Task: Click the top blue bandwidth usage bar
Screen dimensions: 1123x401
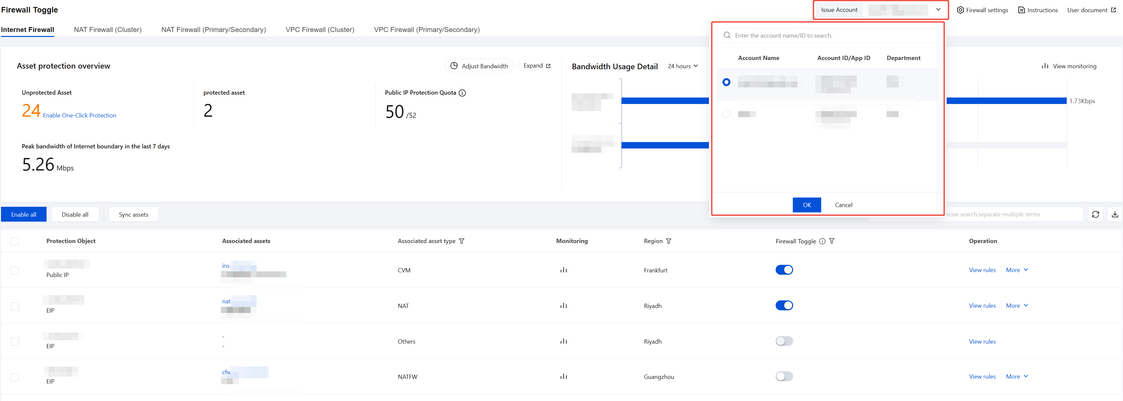Action: (844, 101)
